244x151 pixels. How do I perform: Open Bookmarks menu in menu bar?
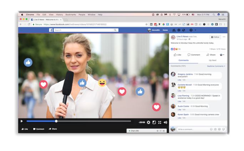[x=72, y=15]
